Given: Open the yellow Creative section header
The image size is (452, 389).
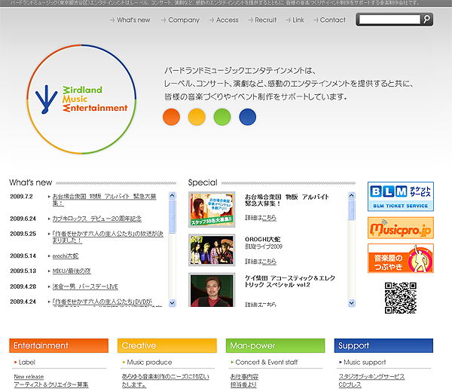Looking at the screenshot, I should pyautogui.click(x=167, y=345).
